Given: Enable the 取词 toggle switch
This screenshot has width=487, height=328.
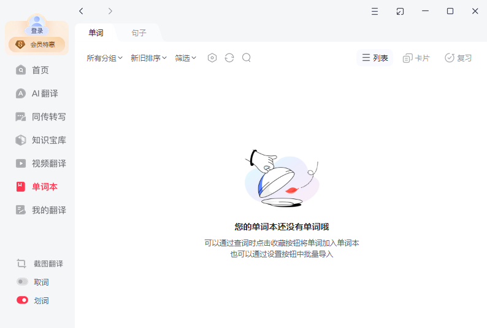Looking at the screenshot, I should 22,282.
